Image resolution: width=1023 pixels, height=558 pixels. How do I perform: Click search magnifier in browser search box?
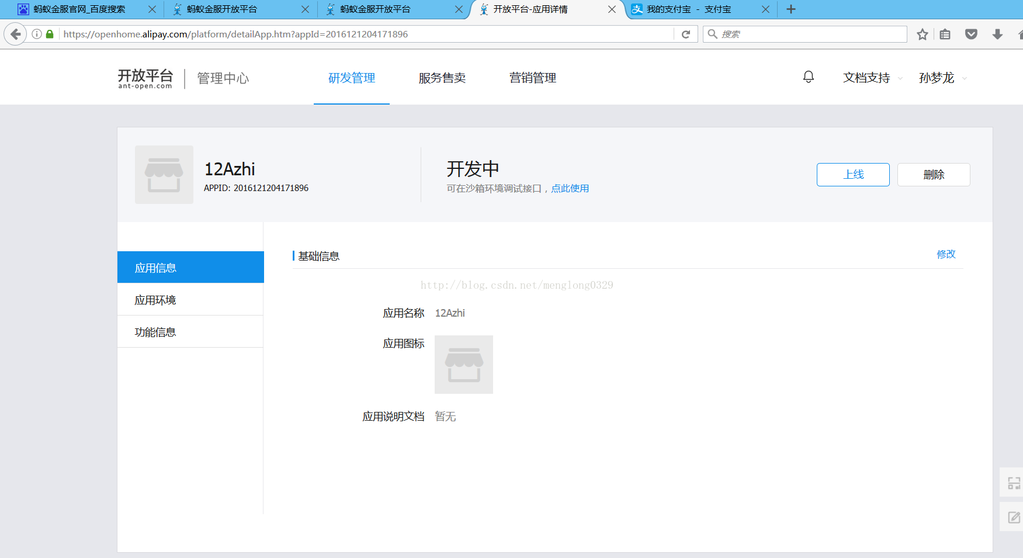click(712, 34)
